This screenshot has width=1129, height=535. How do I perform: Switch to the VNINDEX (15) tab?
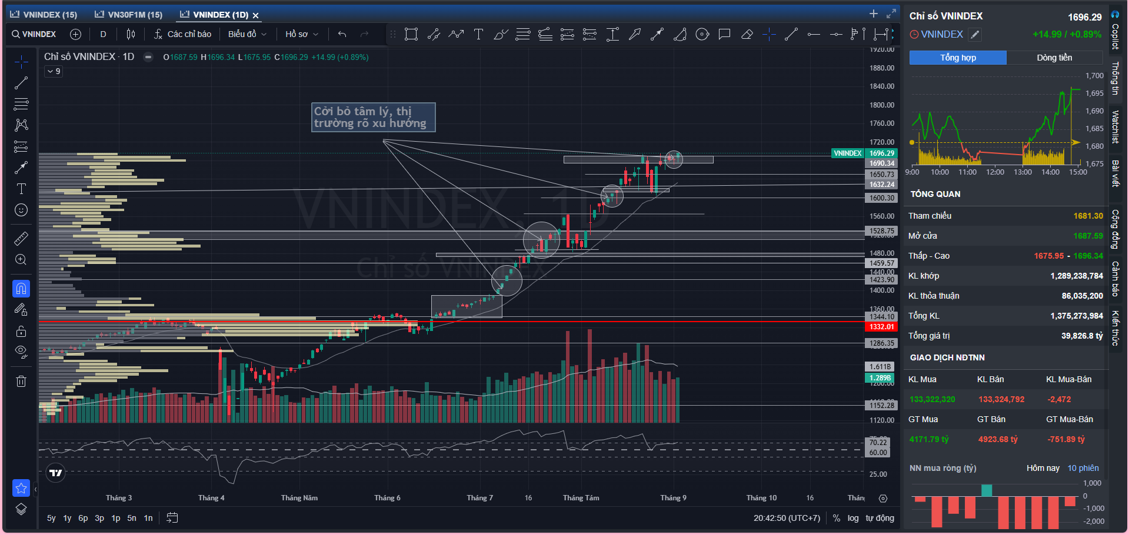pyautogui.click(x=44, y=14)
